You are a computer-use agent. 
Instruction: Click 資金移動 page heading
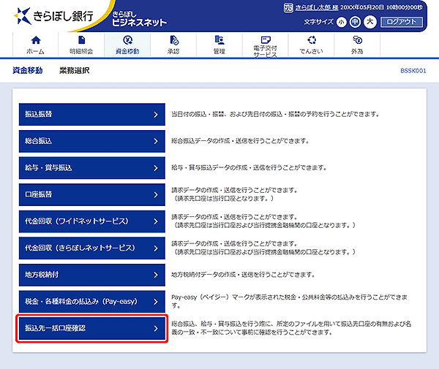pyautogui.click(x=28, y=70)
